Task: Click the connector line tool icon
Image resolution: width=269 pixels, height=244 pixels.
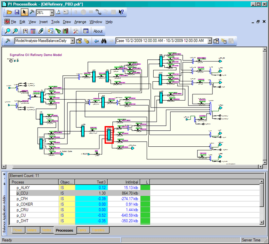Action: point(98,12)
